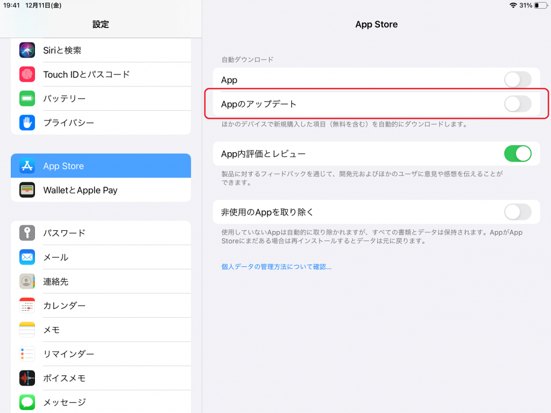This screenshot has height=413, width=551.
Task: Tap the green Messages icon
Action: coord(27,402)
